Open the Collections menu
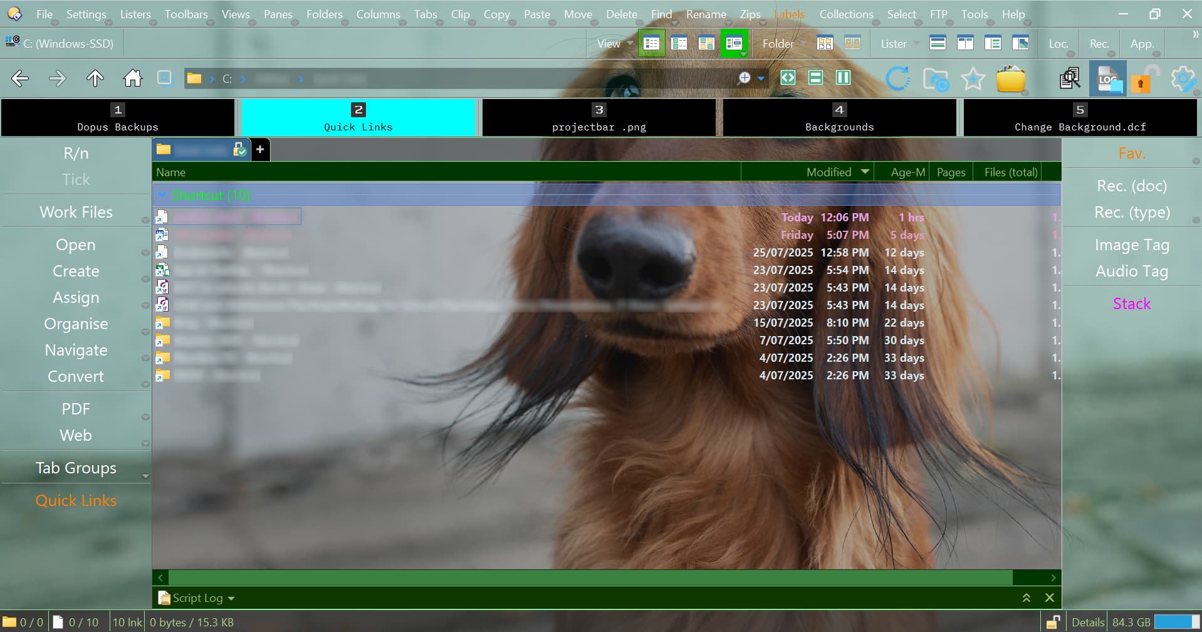 846,14
